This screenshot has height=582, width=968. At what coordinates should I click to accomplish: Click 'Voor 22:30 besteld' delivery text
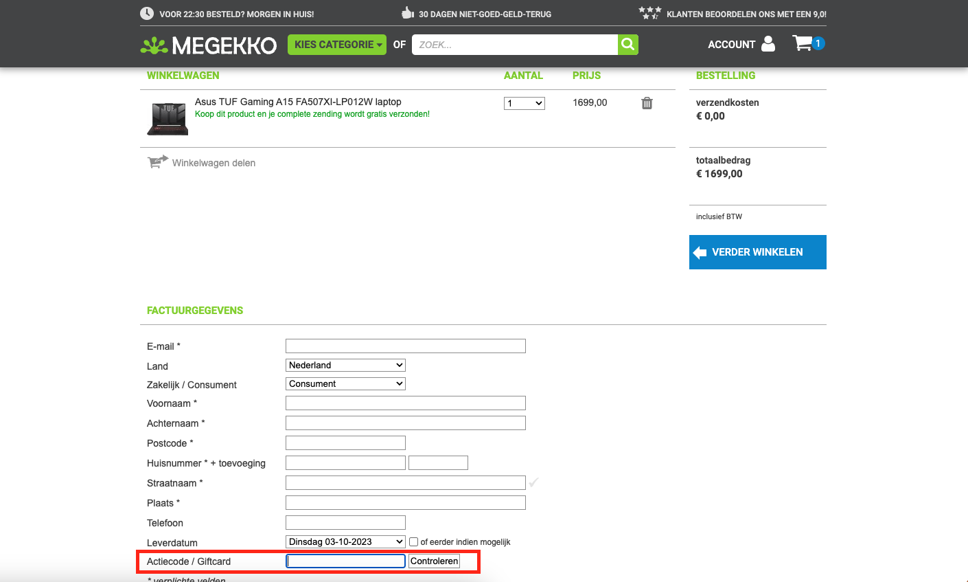237,14
